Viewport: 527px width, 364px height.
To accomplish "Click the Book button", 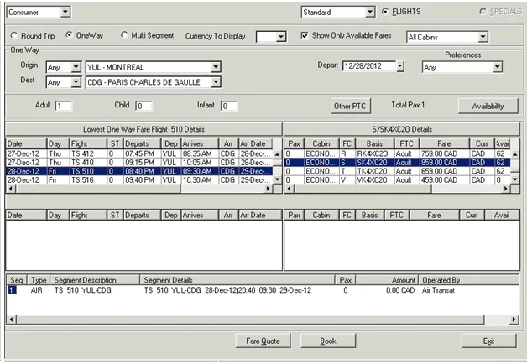I will [327, 341].
